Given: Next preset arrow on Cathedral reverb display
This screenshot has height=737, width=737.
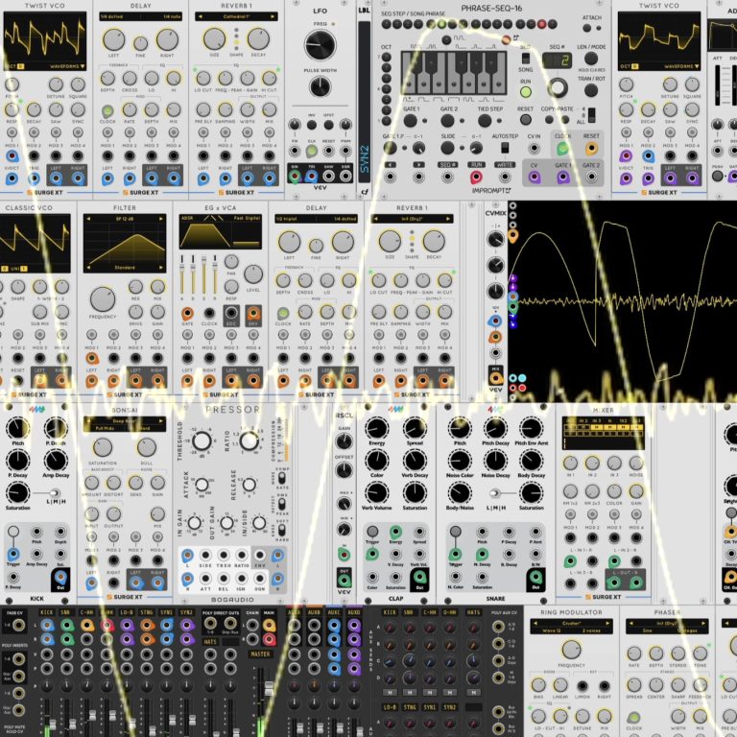Looking at the screenshot, I should tap(273, 16).
